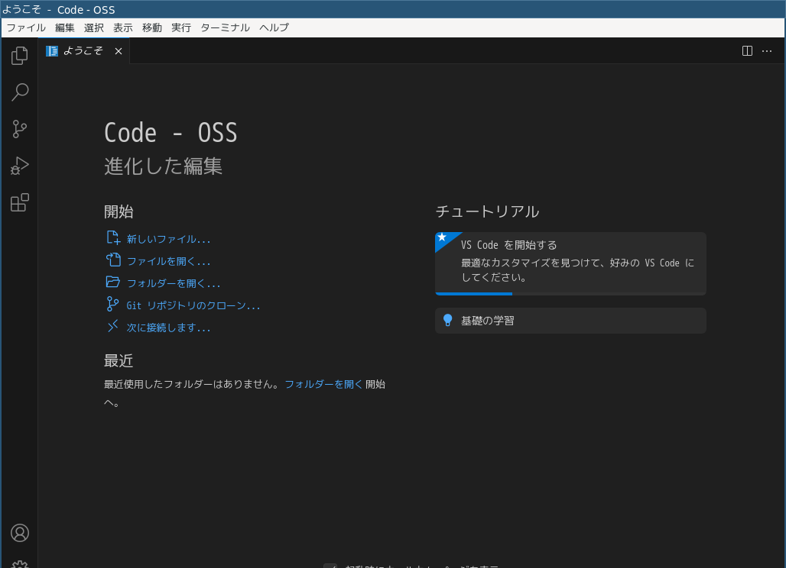This screenshot has width=786, height=568.
Task: Click Git リポジトリのクローン... link
Action: pyautogui.click(x=193, y=305)
